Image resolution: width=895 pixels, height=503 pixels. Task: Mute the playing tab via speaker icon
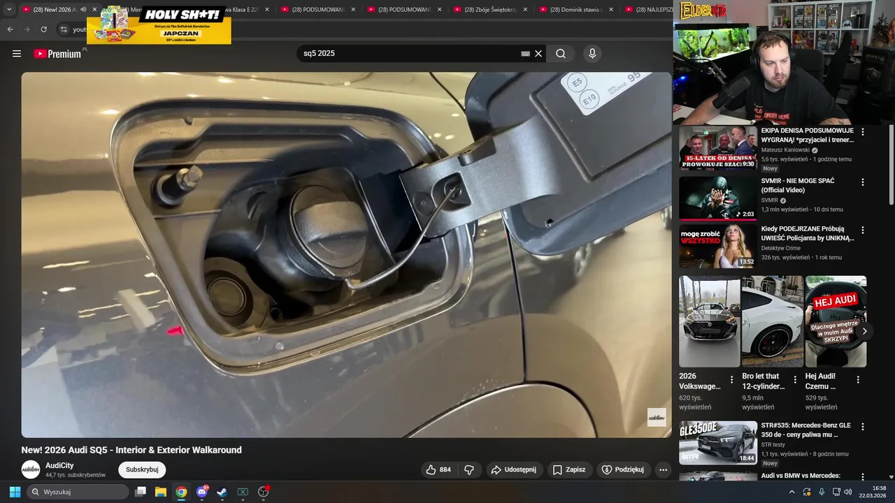[83, 10]
